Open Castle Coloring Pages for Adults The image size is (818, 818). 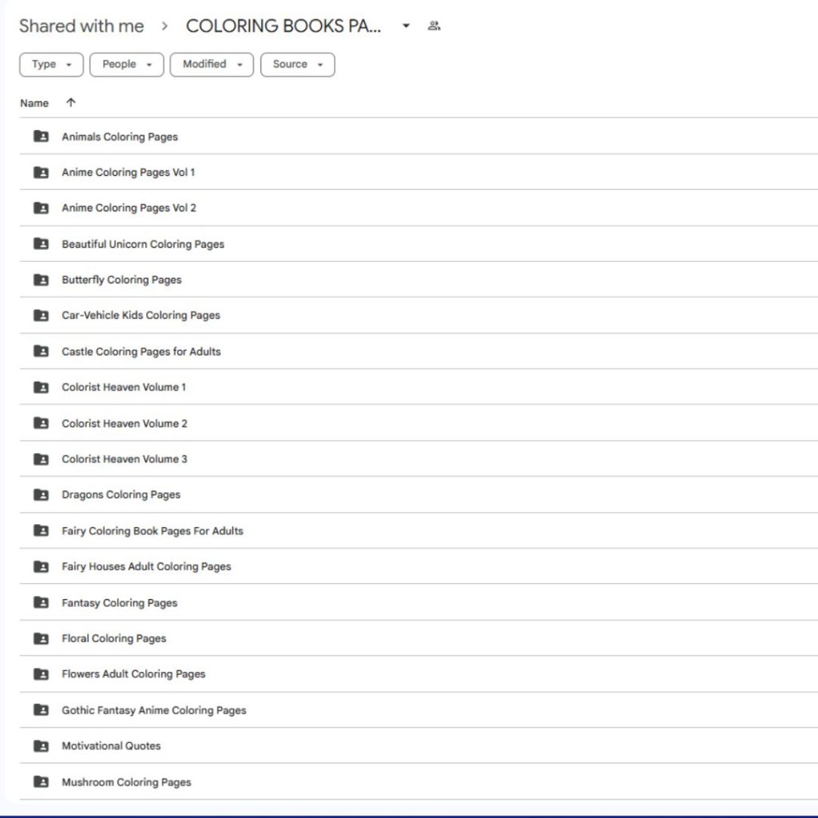(141, 351)
